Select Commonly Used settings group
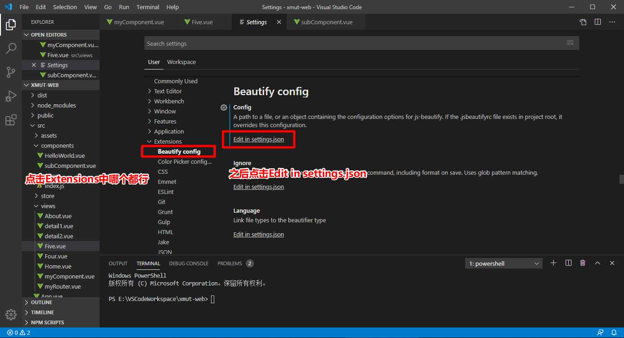624x338 pixels. pos(176,81)
